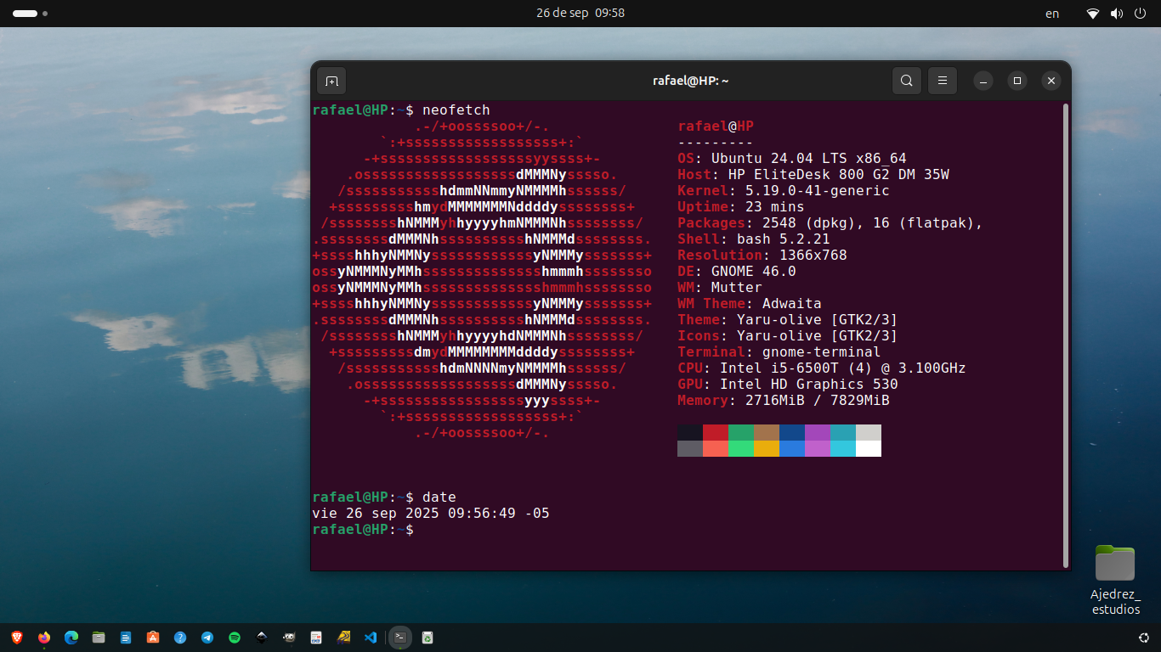This screenshot has width=1161, height=652.
Task: Maximize the terminal window
Action: [1017, 81]
